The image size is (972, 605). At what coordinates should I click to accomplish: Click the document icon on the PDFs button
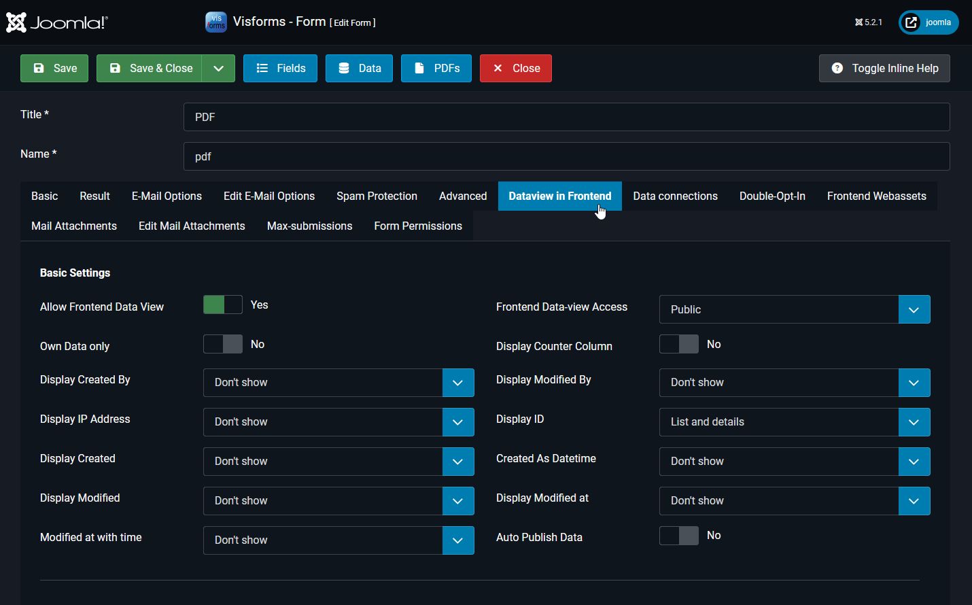[x=418, y=68]
